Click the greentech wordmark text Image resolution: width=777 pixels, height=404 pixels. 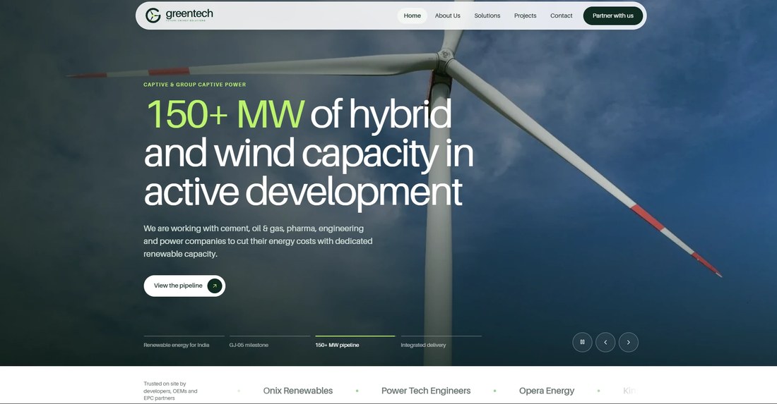click(x=189, y=14)
